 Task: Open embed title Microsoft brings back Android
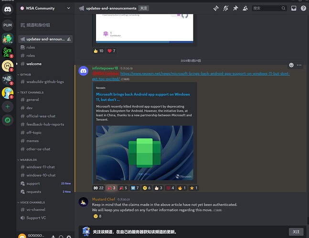pyautogui.click(x=143, y=97)
